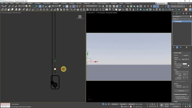
Task: Open the Hierarchy tab in command panel
Action: [x=180, y=13]
